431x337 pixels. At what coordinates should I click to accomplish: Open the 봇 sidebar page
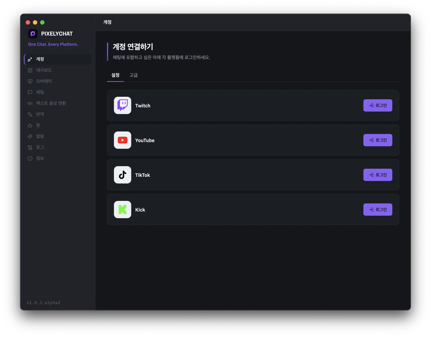click(x=58, y=126)
